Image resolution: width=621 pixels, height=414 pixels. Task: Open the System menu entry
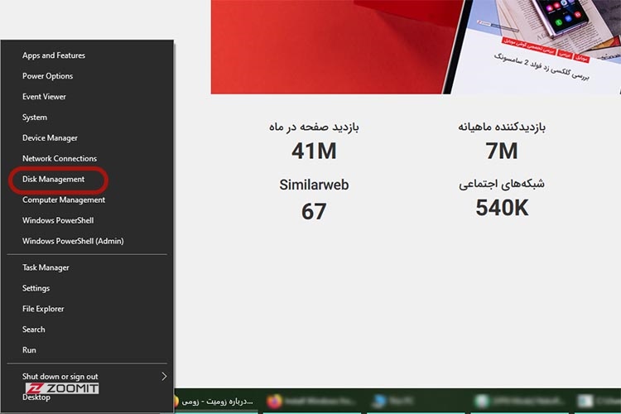point(35,118)
